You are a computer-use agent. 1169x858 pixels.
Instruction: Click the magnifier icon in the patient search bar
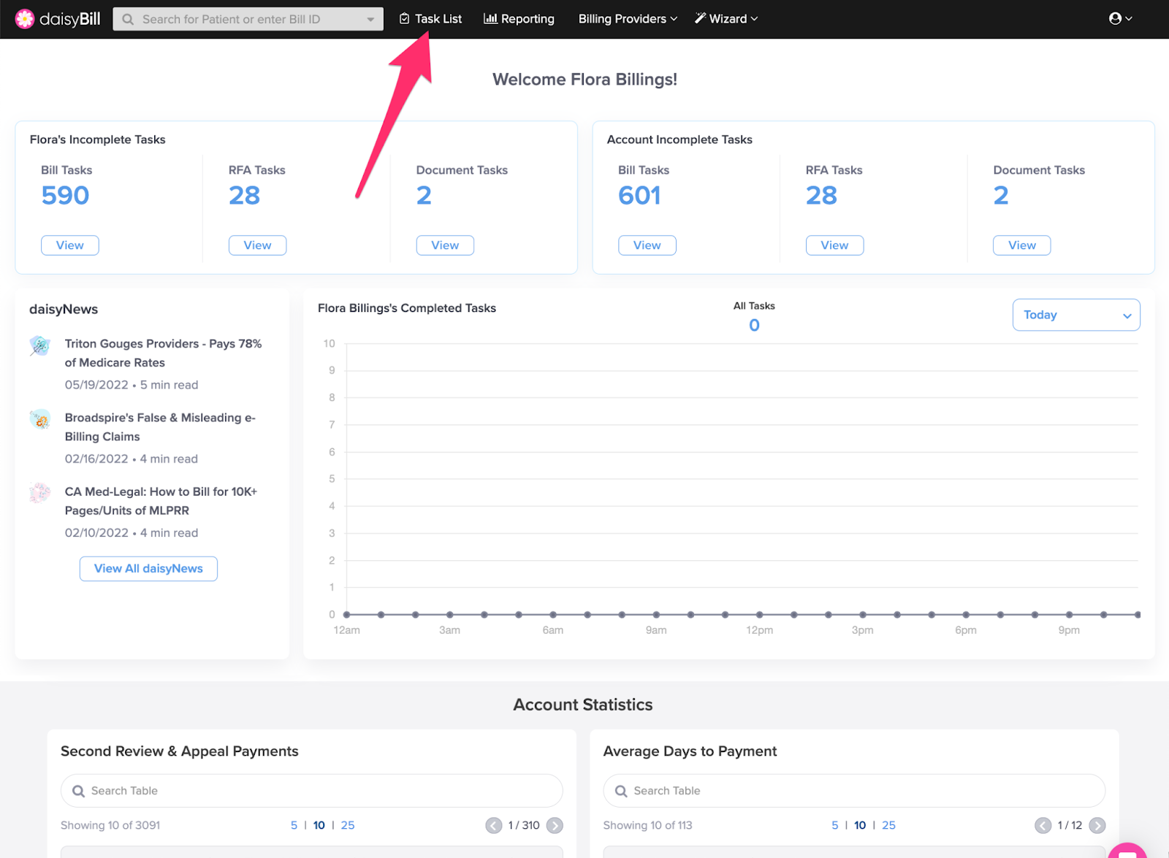pos(128,18)
